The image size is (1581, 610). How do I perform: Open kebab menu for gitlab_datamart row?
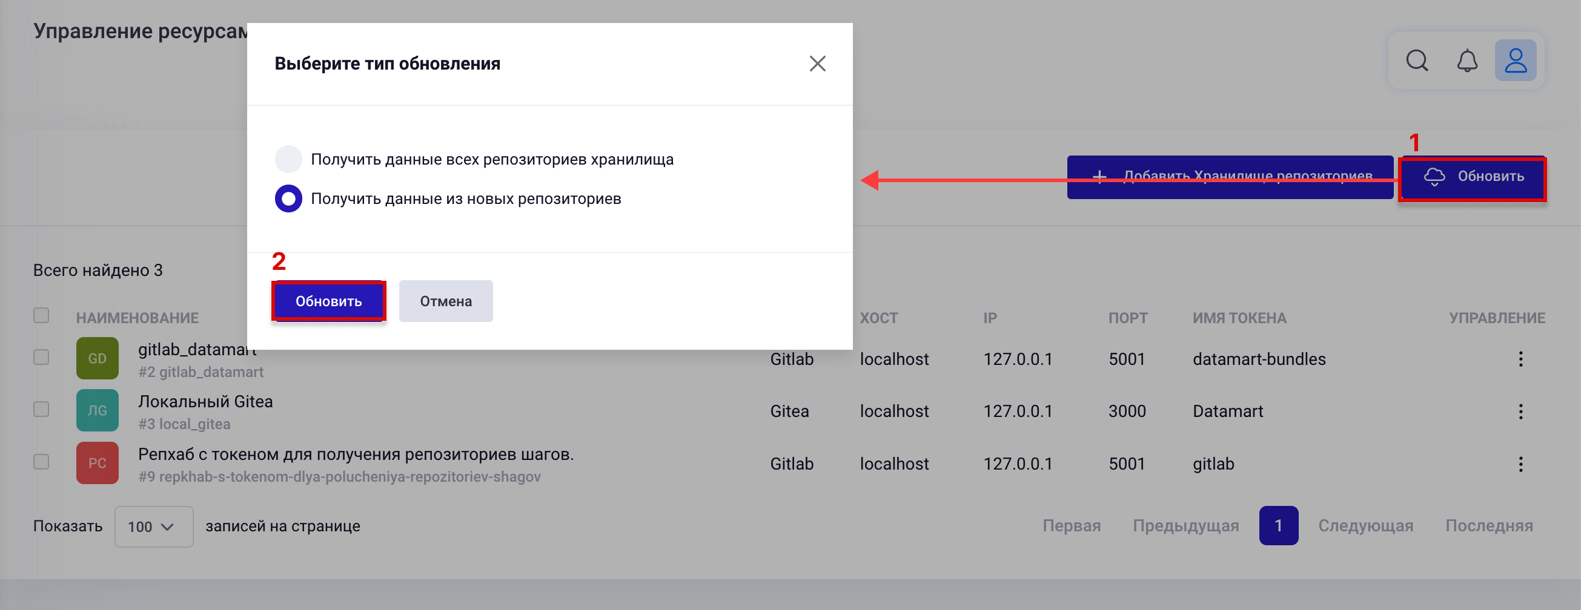click(1521, 359)
